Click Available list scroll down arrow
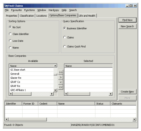 pyautogui.click(x=55, y=90)
